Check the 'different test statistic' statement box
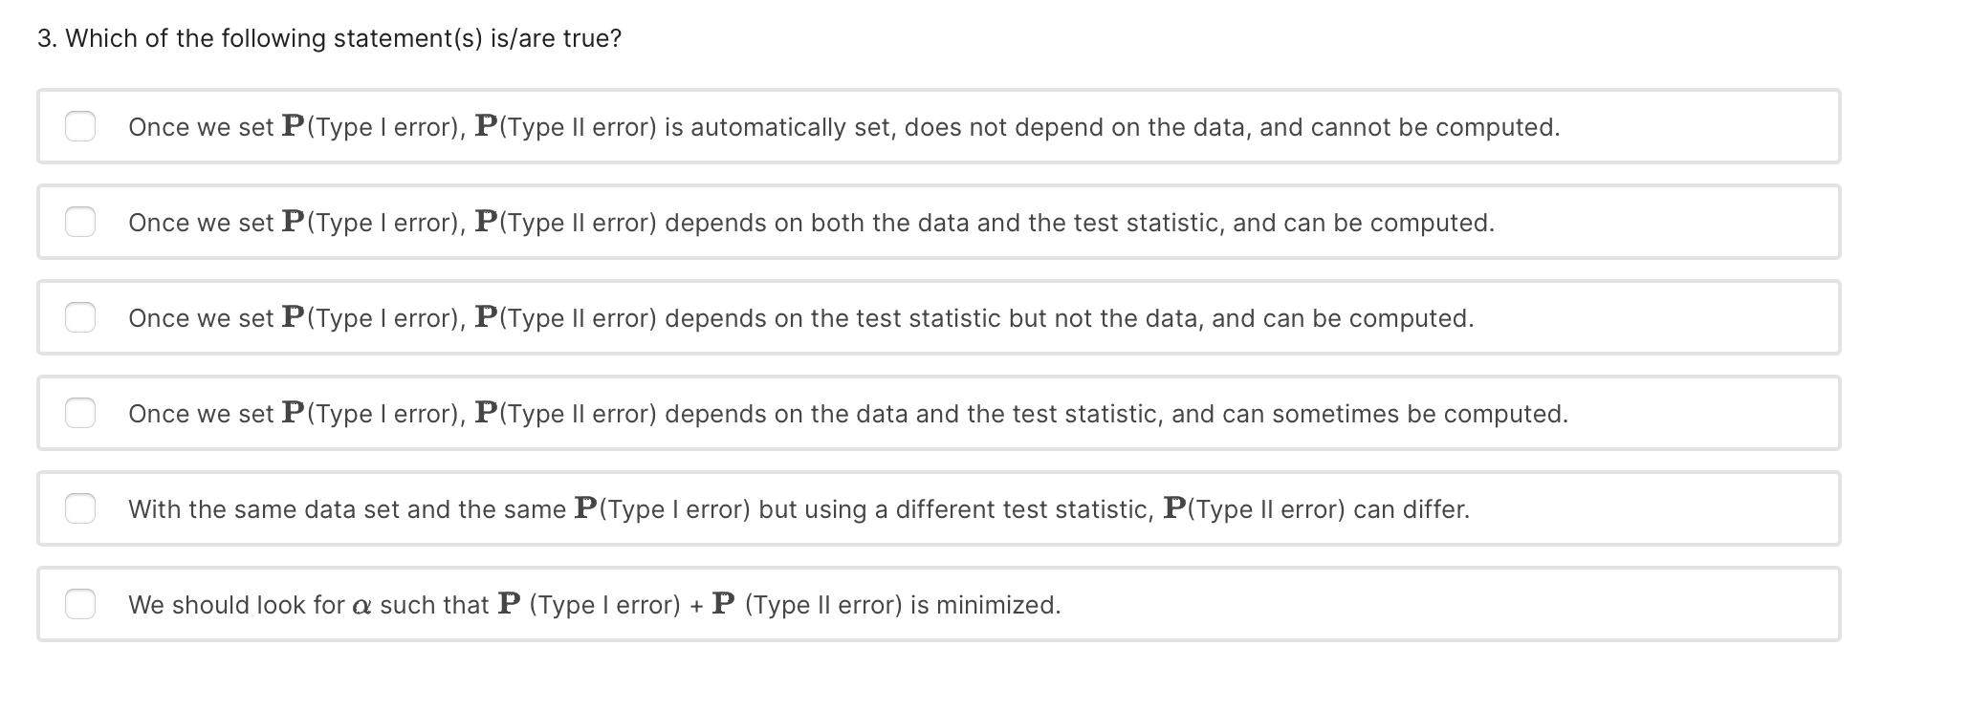This screenshot has height=711, width=1970. pyautogui.click(x=80, y=508)
